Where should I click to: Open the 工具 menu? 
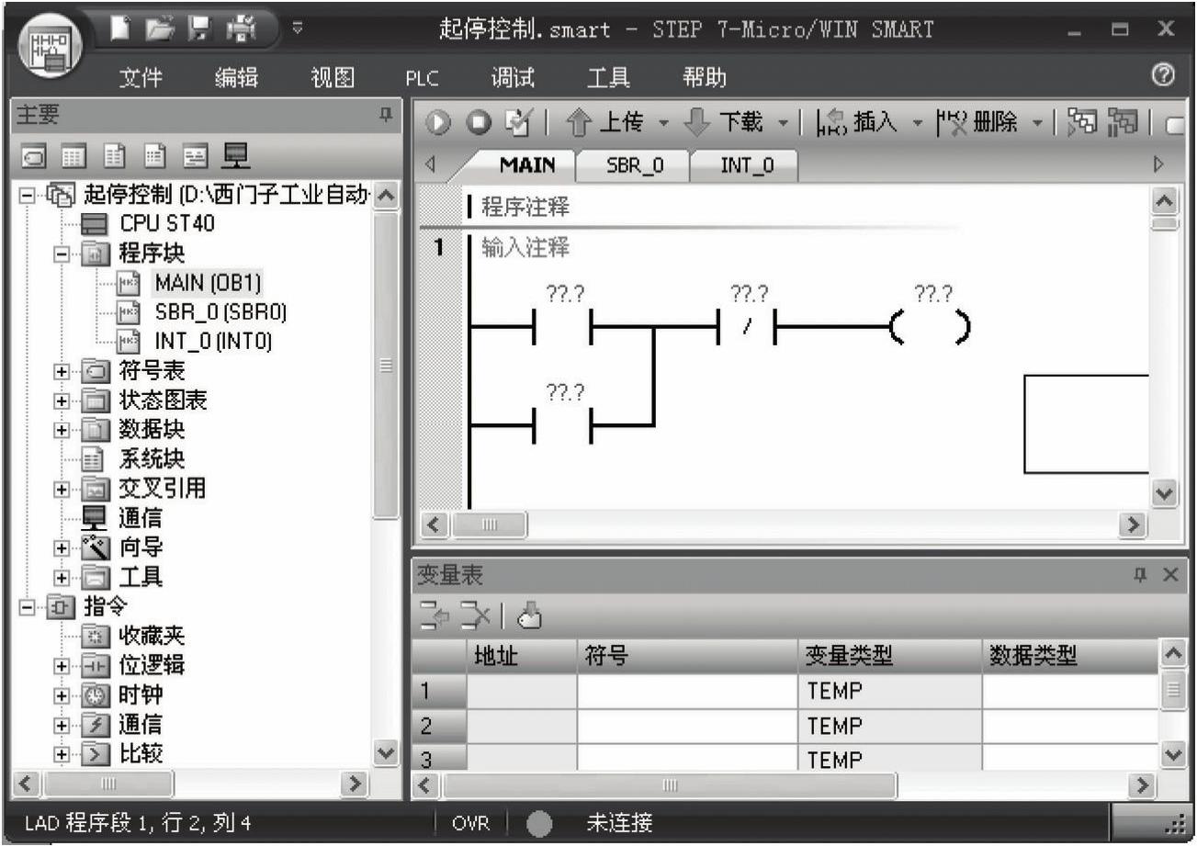click(610, 79)
